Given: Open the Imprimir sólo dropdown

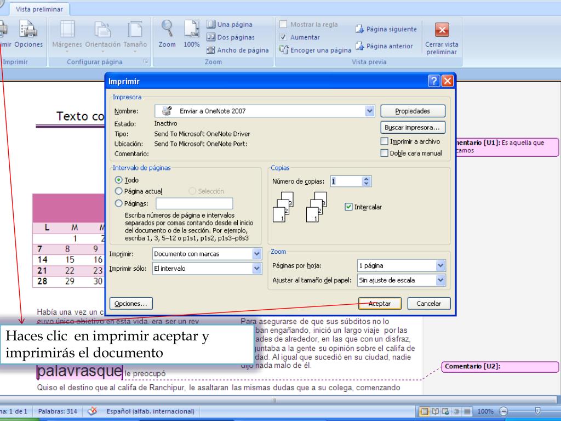Looking at the screenshot, I should (x=256, y=269).
